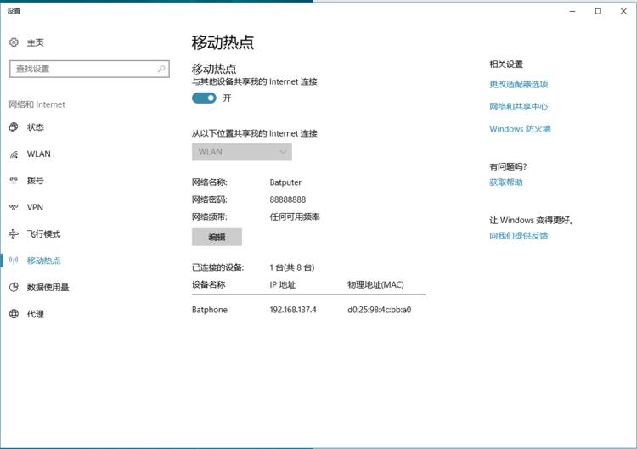Maximize the 设置 window
Image resolution: width=637 pixels, height=449 pixels.
pos(598,11)
